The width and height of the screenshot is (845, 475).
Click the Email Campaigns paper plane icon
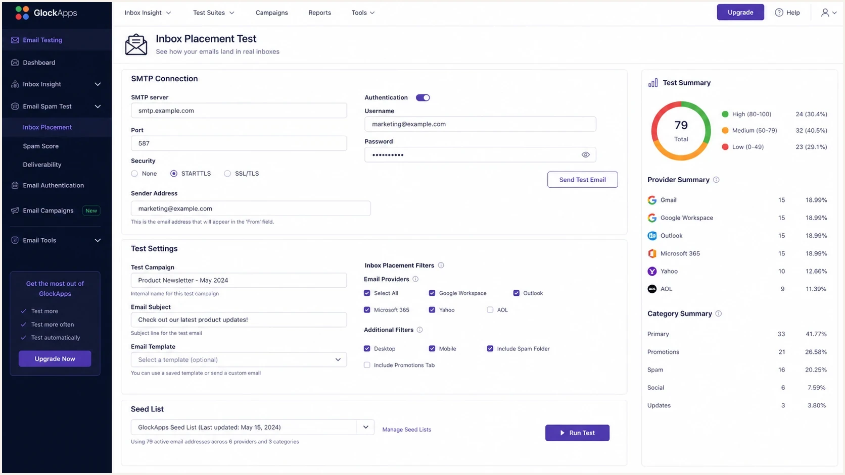coord(15,210)
